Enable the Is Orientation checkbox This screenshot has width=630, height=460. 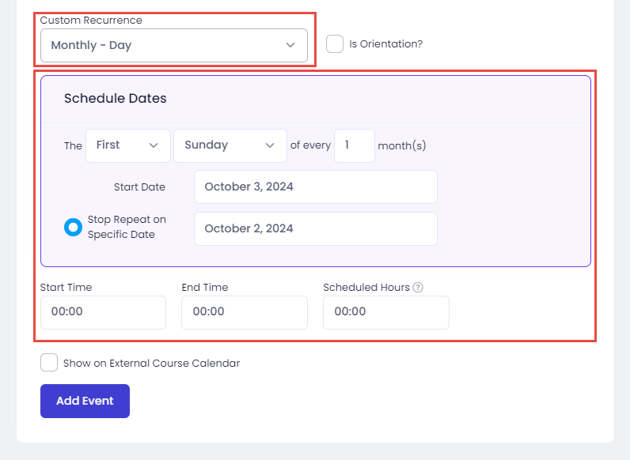click(x=335, y=43)
